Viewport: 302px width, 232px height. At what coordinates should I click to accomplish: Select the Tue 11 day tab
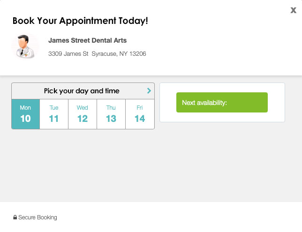pos(54,114)
